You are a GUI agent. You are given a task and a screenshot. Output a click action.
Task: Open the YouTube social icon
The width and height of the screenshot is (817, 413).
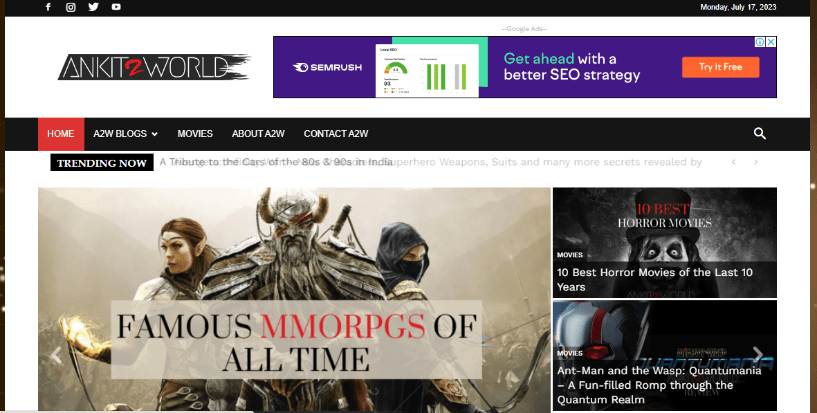[x=116, y=7]
